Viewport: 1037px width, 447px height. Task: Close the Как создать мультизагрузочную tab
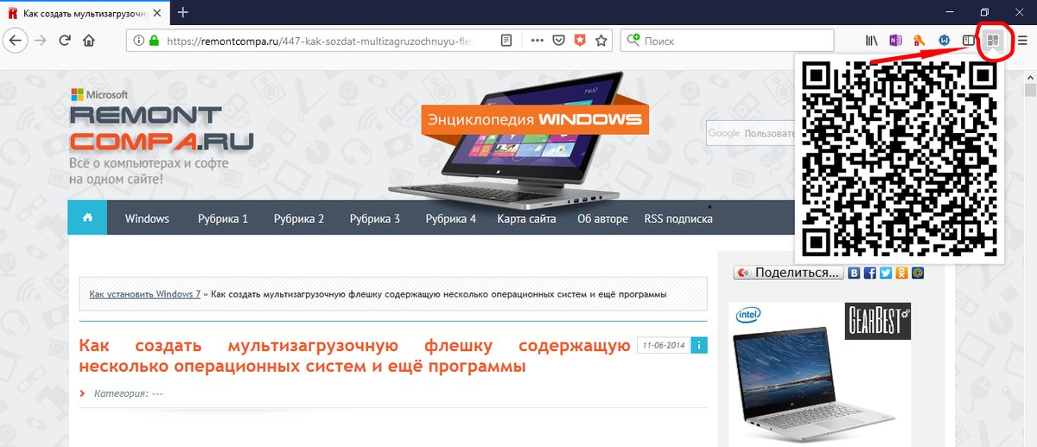coord(159,13)
